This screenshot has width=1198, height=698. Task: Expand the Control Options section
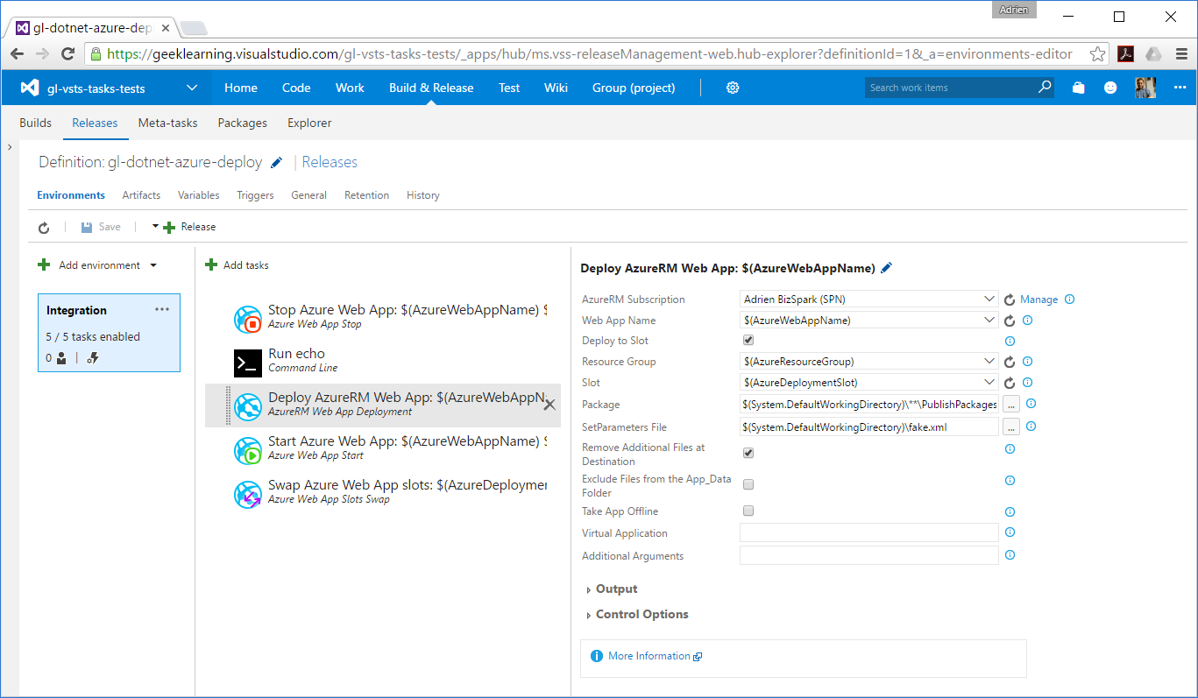637,615
